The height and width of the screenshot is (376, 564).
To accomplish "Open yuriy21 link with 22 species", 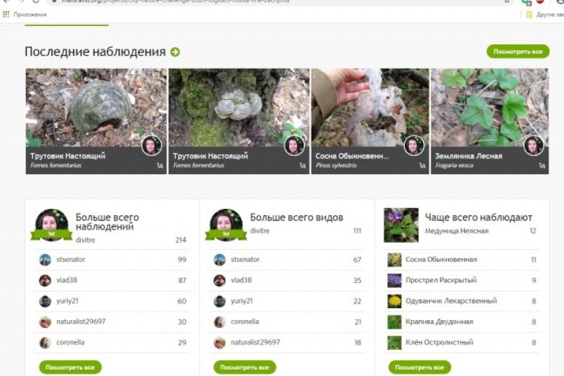I will [x=242, y=301].
